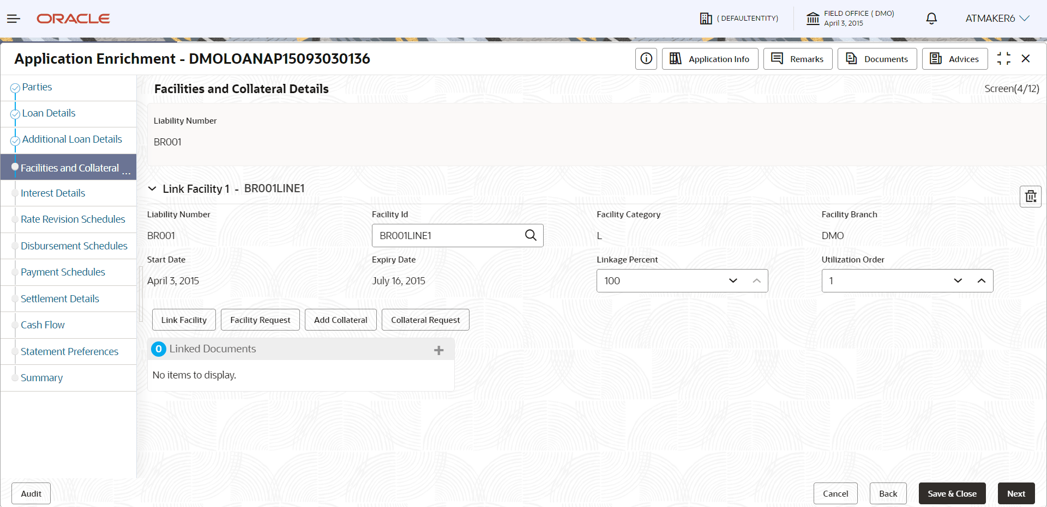
Task: Open the DEFAULTENTITY entity selector icon
Action: (706, 19)
